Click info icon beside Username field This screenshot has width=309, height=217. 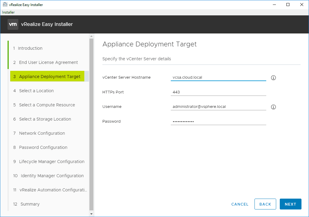(x=273, y=107)
